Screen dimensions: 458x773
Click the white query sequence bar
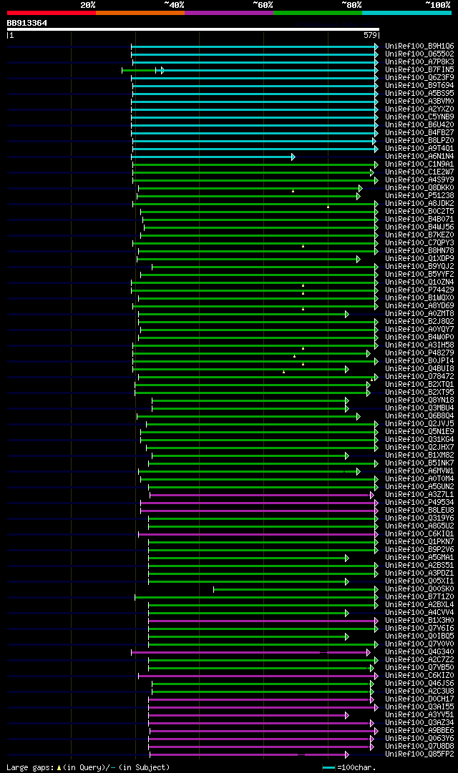[193, 29]
